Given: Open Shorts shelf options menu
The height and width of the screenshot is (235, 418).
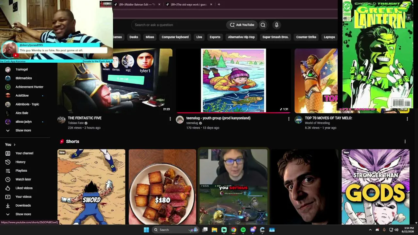Looking at the screenshot, I should [405, 142].
